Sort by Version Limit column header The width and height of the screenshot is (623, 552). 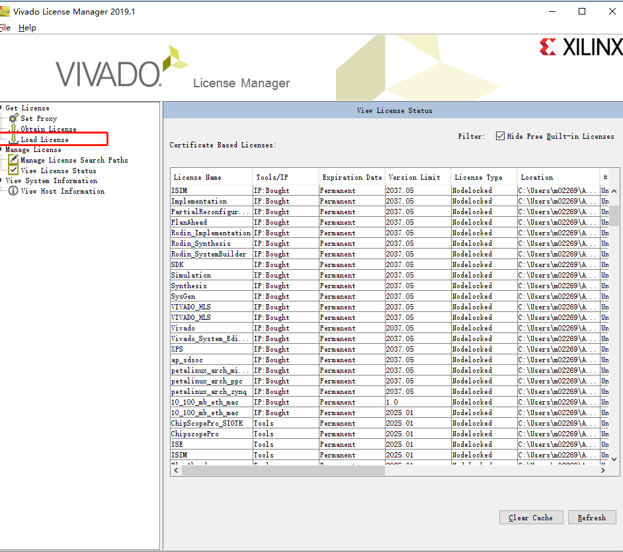click(417, 177)
